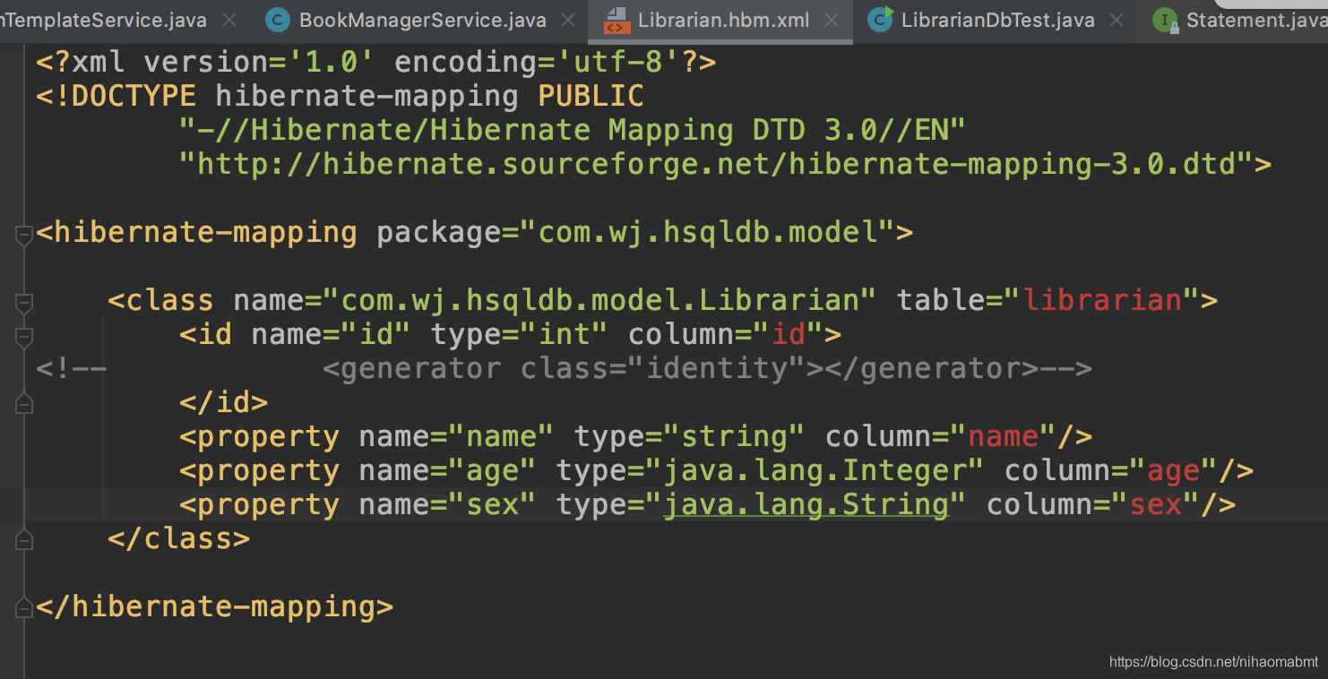Close the Librarian.hbm.xml tab
Screen dimensions: 1328x679
point(832,20)
